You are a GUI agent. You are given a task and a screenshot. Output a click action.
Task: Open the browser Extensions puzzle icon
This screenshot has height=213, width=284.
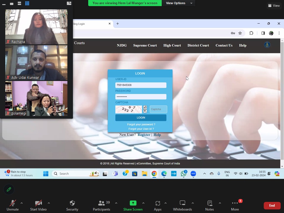coord(251,33)
